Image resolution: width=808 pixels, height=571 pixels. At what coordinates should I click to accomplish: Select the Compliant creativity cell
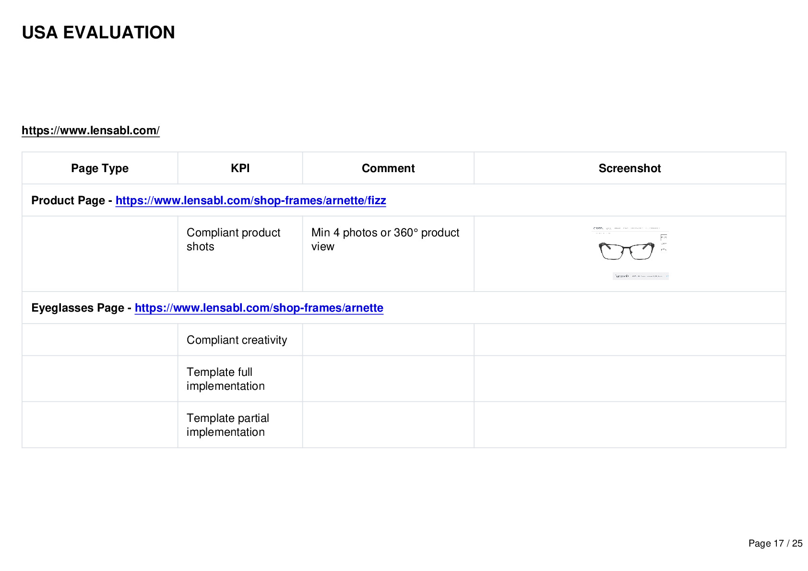tap(240, 340)
